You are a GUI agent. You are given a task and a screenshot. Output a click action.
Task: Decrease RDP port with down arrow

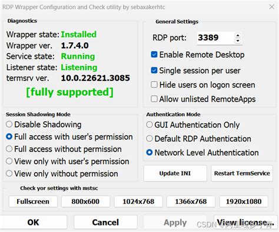(238, 41)
